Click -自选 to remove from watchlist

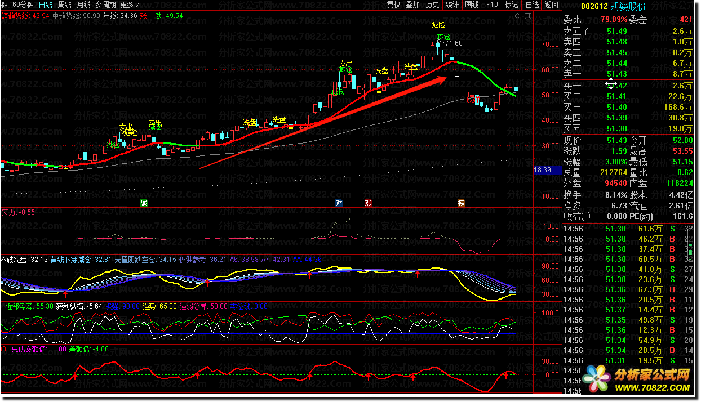[x=531, y=5]
